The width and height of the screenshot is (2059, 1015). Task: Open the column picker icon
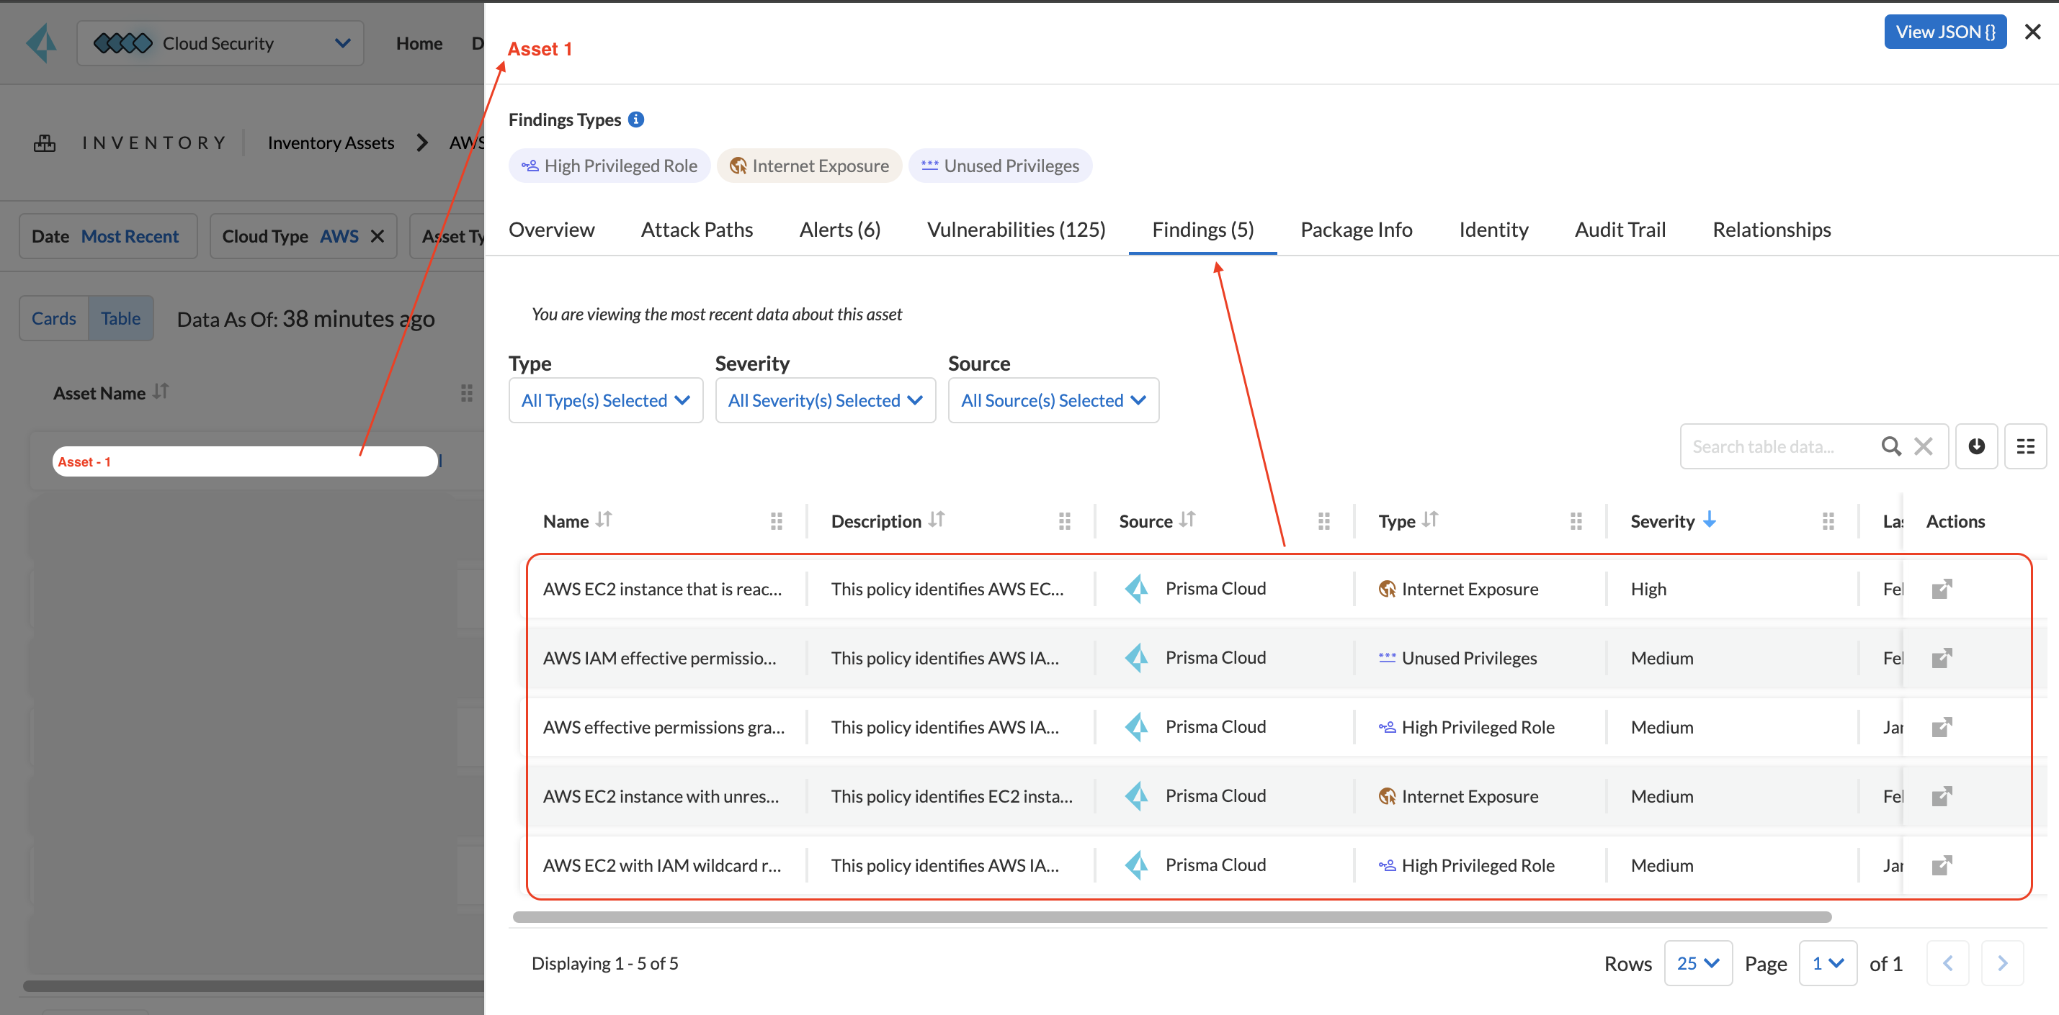point(2024,446)
